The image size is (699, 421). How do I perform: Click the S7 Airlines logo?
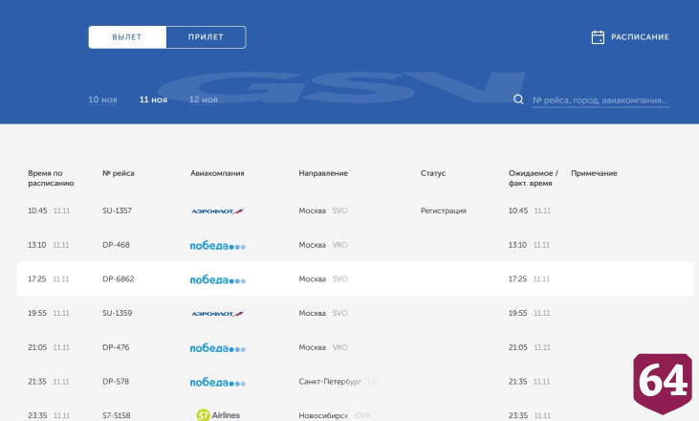pos(218,415)
